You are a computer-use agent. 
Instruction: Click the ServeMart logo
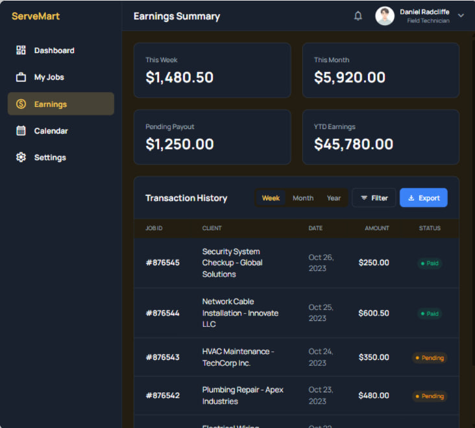pos(36,16)
